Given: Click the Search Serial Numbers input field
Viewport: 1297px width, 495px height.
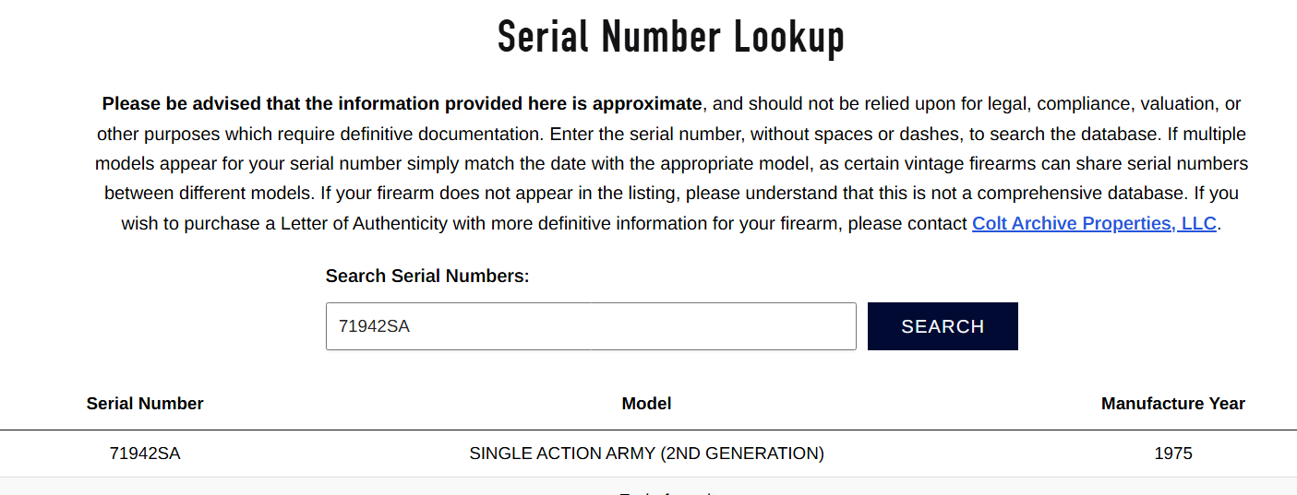Looking at the screenshot, I should tap(591, 326).
